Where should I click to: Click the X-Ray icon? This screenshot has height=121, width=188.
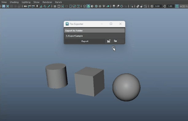(x=138, y=6)
